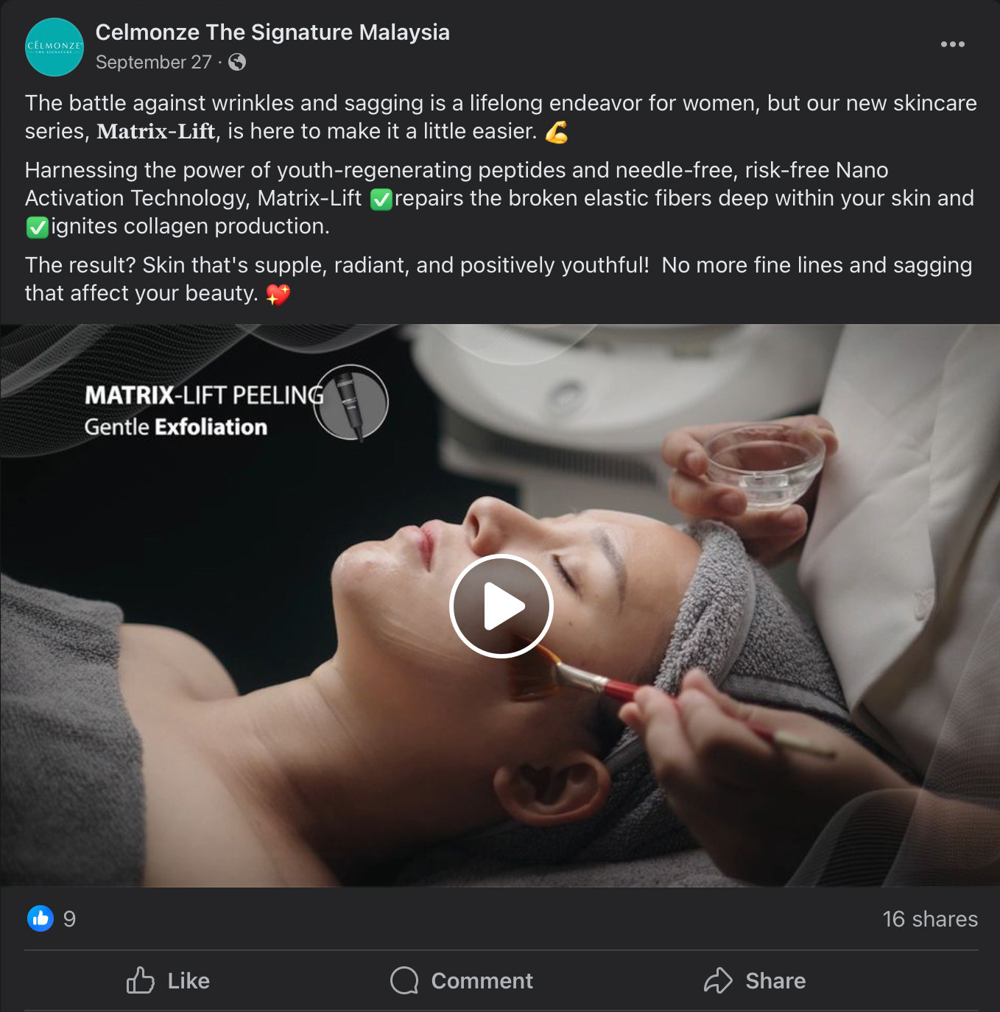The image size is (1000, 1012).
Task: View the list behind the 9 reactions count
Action: coord(69,919)
